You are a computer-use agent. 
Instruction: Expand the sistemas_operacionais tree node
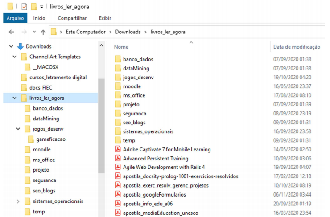tap(18, 201)
